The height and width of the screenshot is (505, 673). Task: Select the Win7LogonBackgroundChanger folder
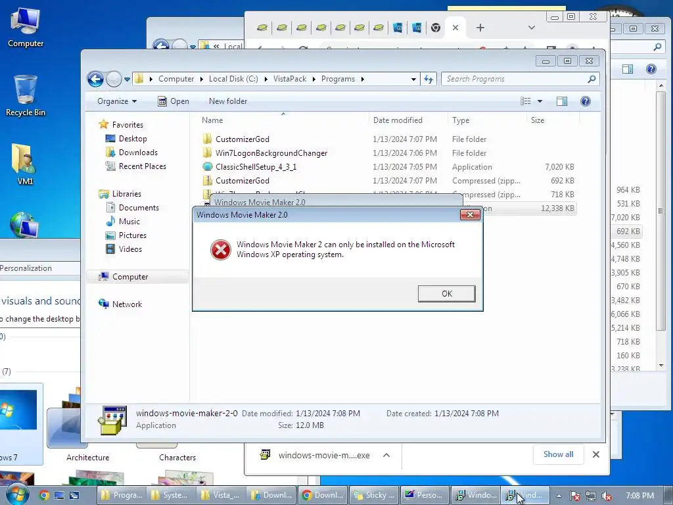coord(388,153)
